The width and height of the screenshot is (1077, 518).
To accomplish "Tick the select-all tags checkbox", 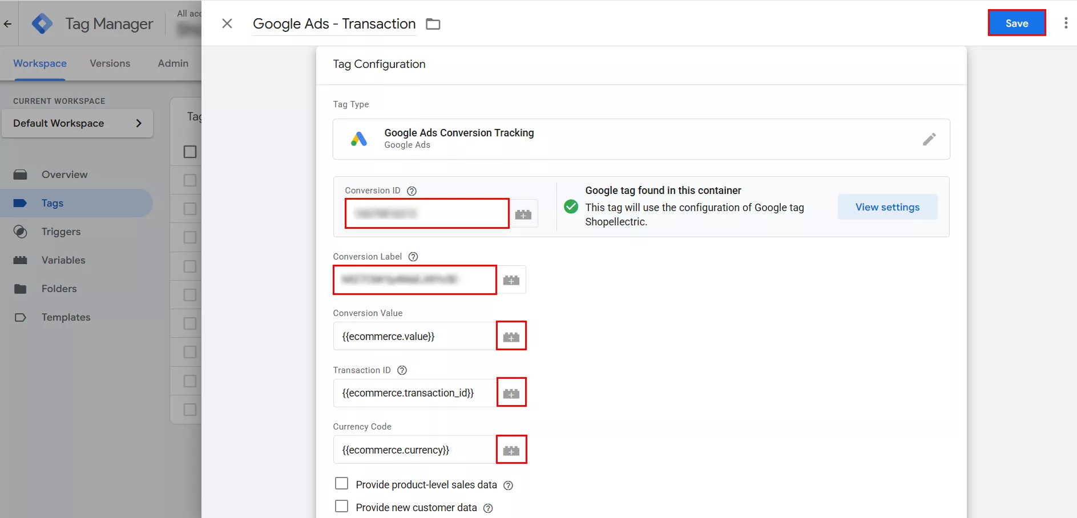I will [x=190, y=152].
